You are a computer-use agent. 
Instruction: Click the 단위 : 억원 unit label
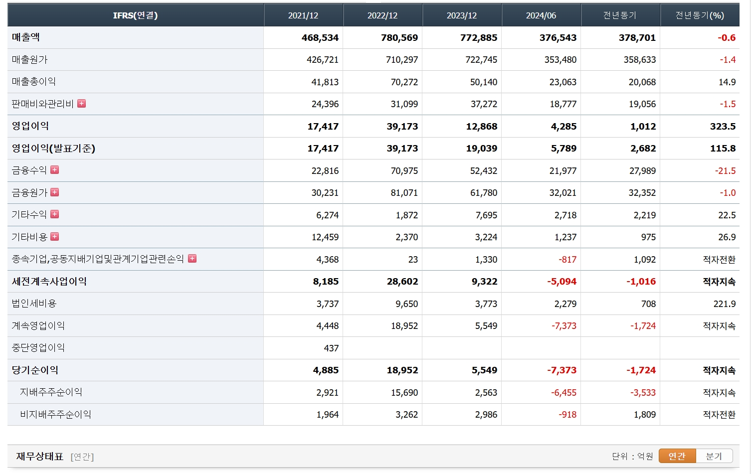point(632,457)
